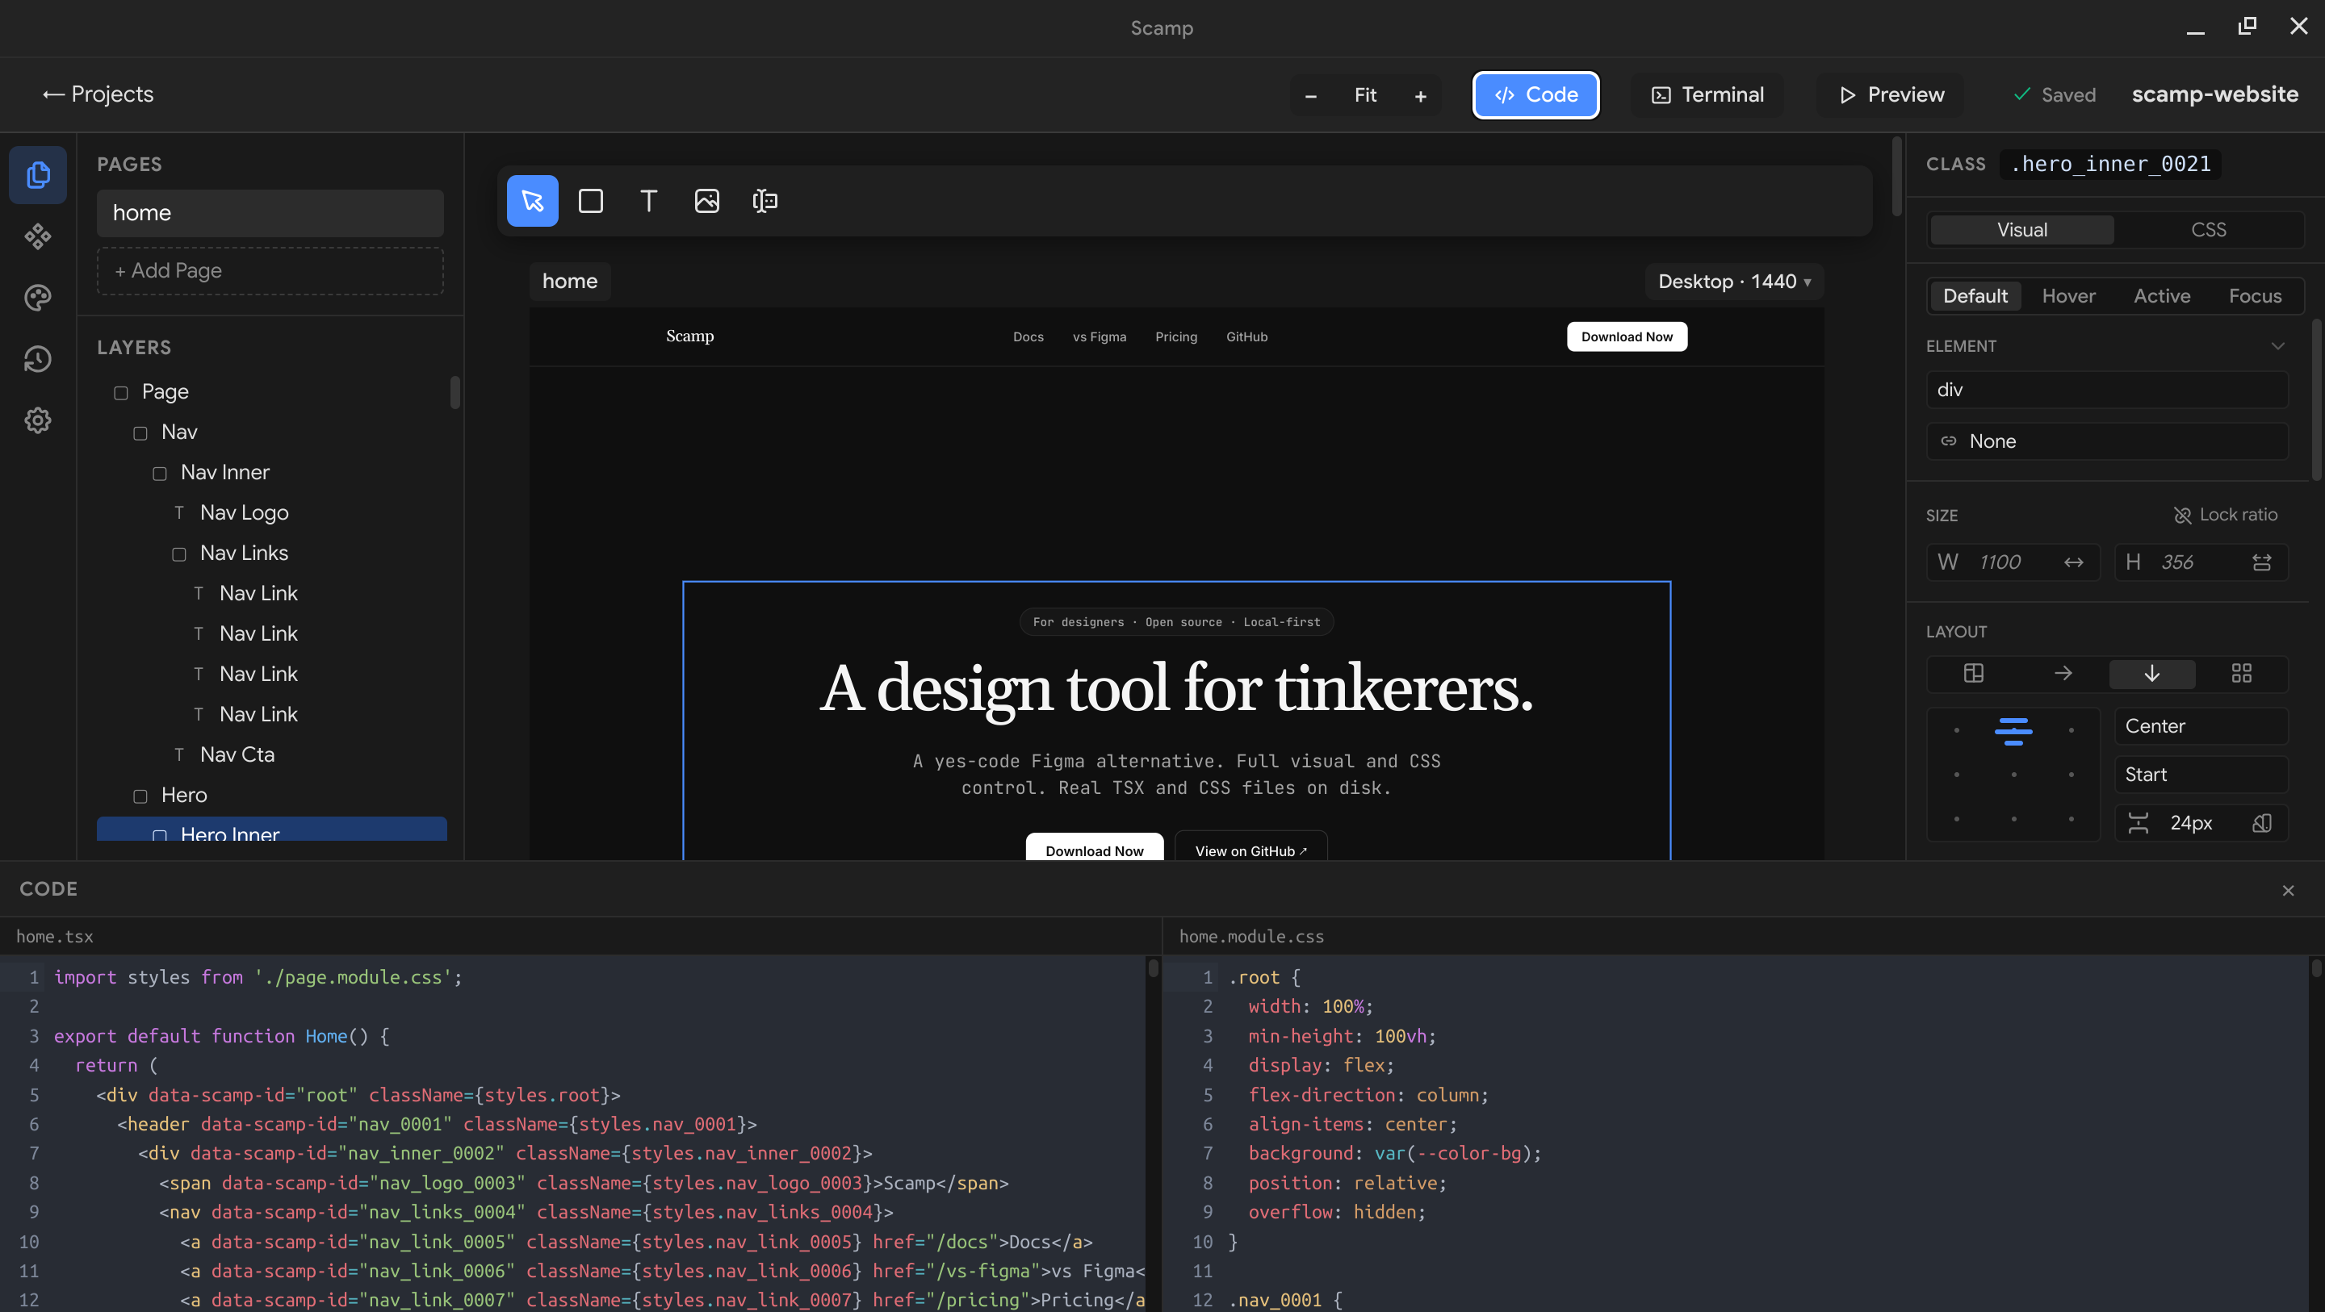
Task: Set layout to none icon
Action: coord(1974,673)
